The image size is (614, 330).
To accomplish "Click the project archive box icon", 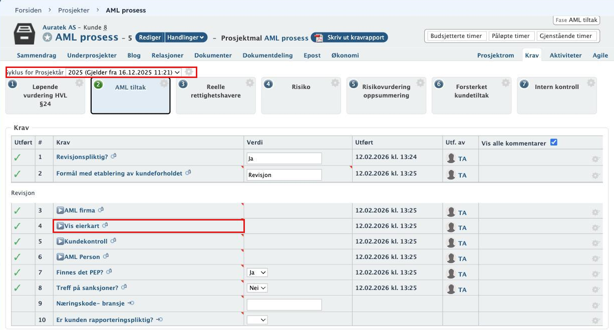I will [25, 33].
